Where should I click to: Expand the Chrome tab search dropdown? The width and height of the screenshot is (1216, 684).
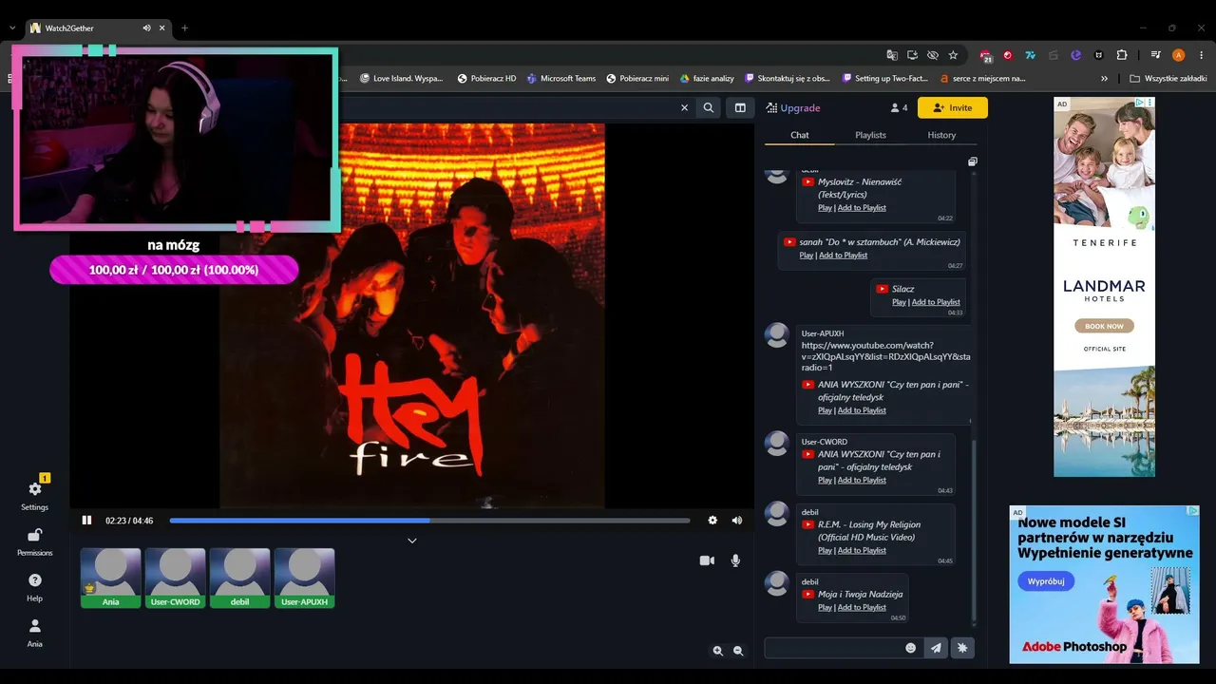click(x=11, y=28)
